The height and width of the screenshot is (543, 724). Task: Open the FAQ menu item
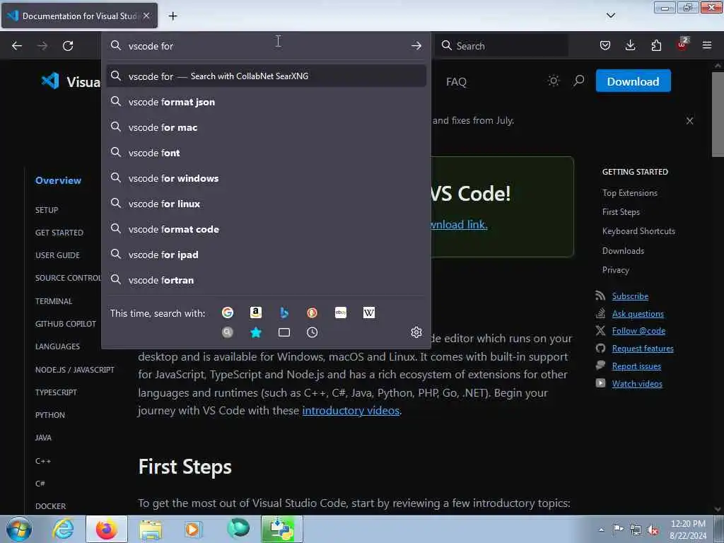tap(456, 82)
